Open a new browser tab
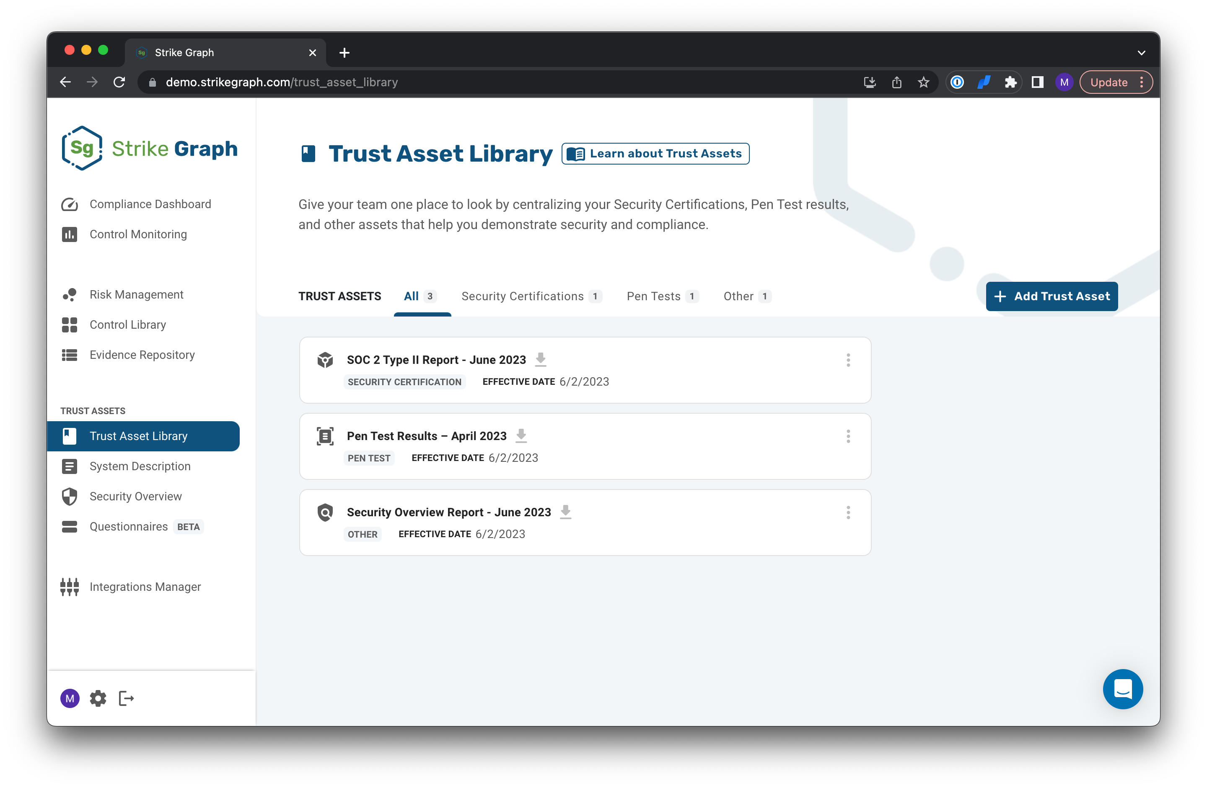 (344, 53)
